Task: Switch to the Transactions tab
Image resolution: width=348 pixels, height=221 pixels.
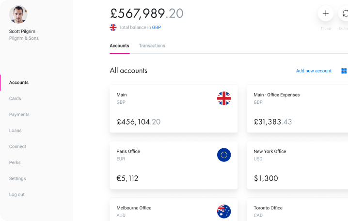Action: (152, 46)
